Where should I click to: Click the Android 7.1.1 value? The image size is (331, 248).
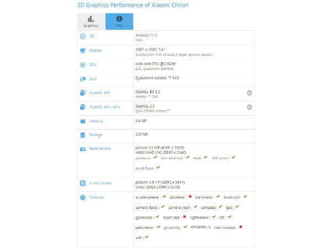point(146,35)
